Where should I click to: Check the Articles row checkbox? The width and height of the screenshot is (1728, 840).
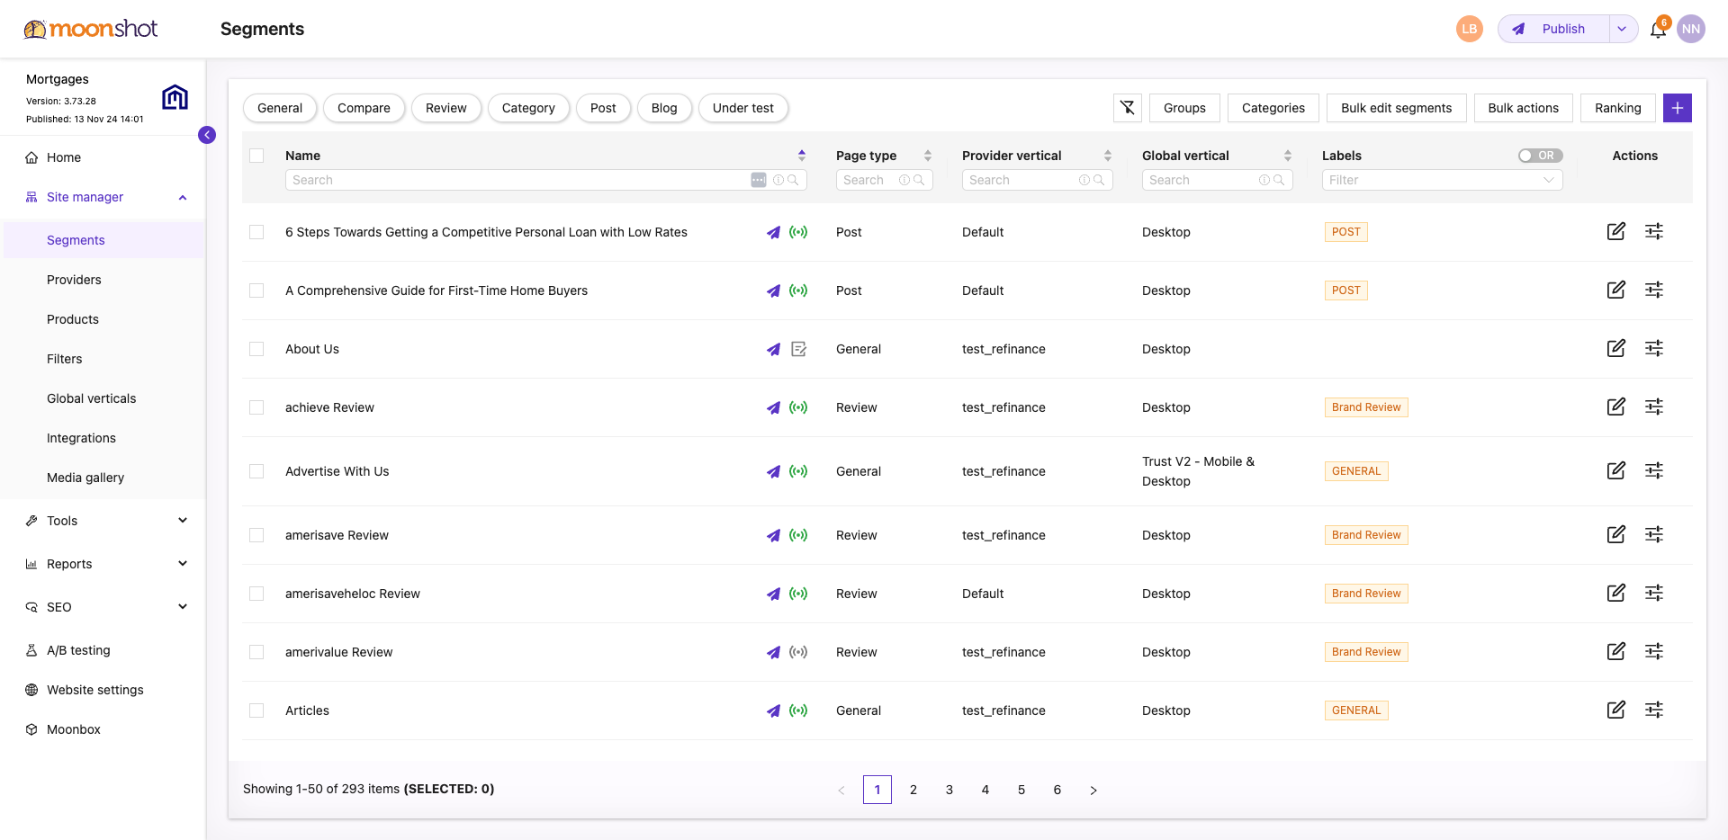(x=256, y=710)
